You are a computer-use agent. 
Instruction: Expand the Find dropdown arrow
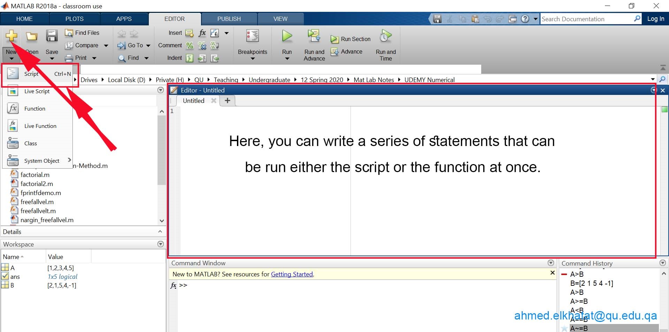(x=146, y=58)
